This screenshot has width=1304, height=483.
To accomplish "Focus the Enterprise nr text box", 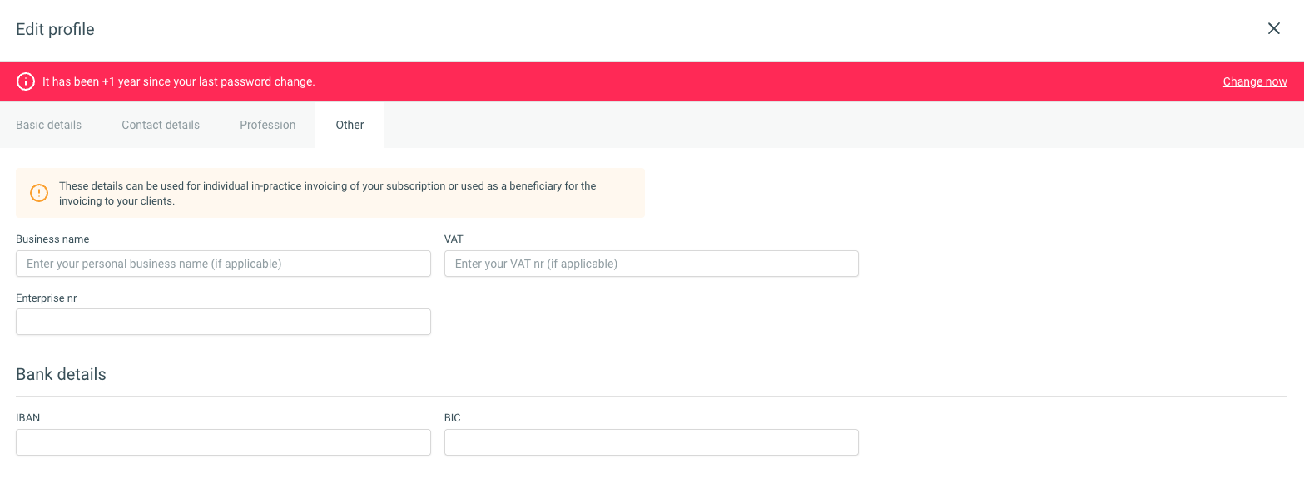I will click(x=223, y=322).
